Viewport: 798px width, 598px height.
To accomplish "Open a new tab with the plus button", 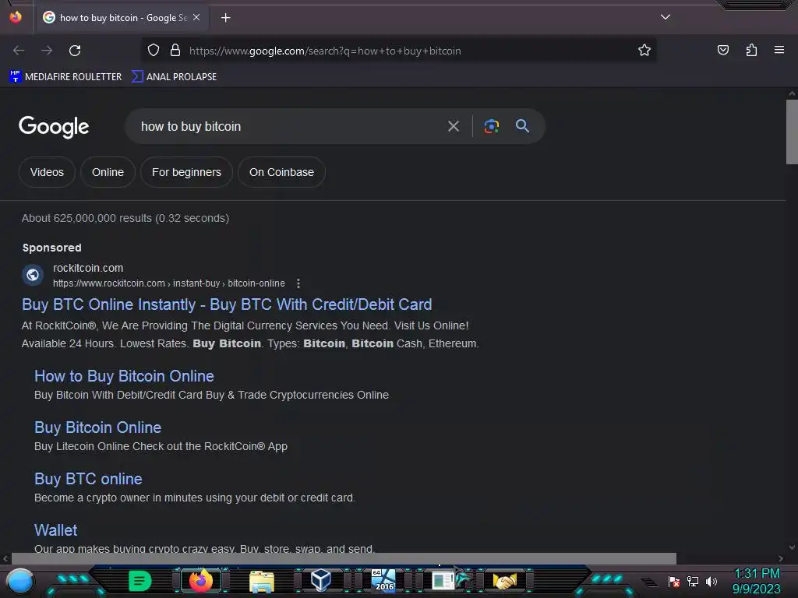I will [x=225, y=18].
